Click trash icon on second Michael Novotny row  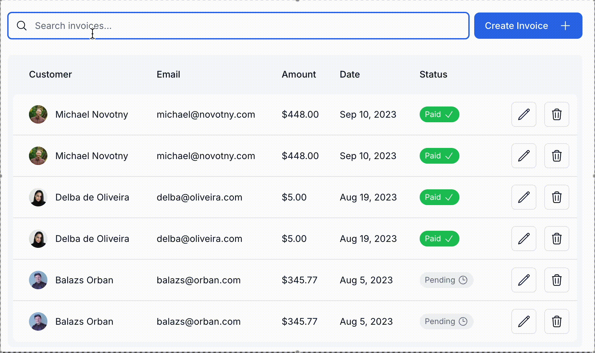pyautogui.click(x=556, y=156)
